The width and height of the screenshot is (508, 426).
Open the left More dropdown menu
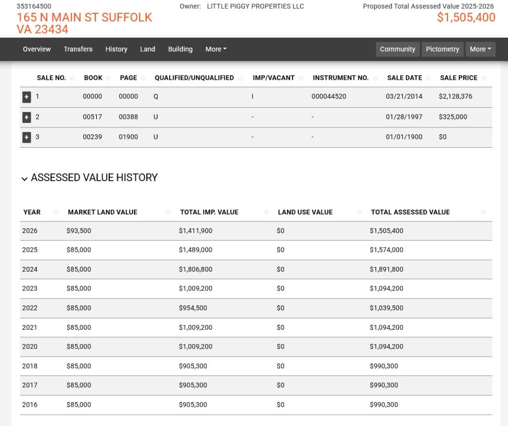pos(216,49)
